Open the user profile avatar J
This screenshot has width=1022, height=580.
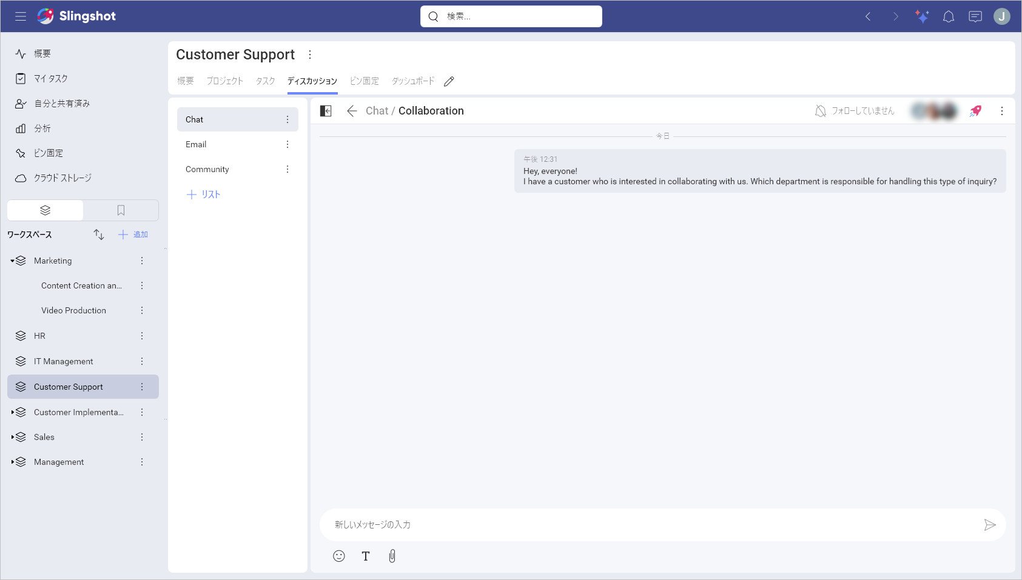1002,16
